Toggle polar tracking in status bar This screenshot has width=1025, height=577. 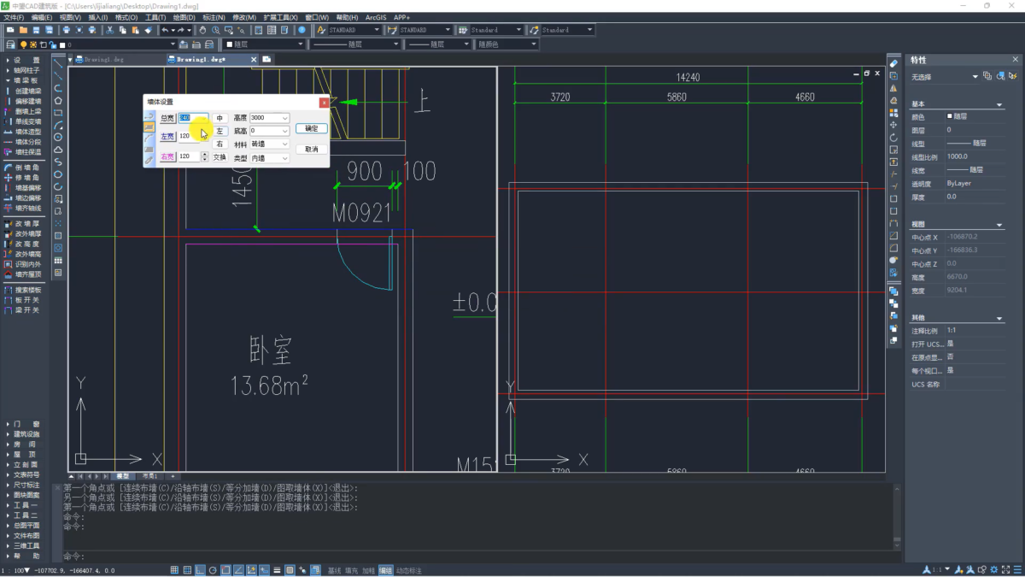point(213,570)
